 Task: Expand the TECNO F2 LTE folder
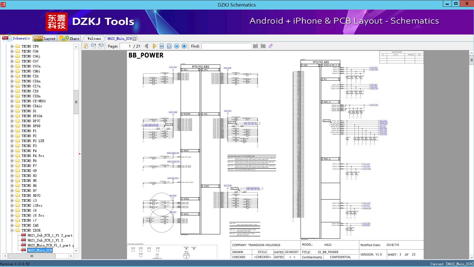[x=12, y=141]
